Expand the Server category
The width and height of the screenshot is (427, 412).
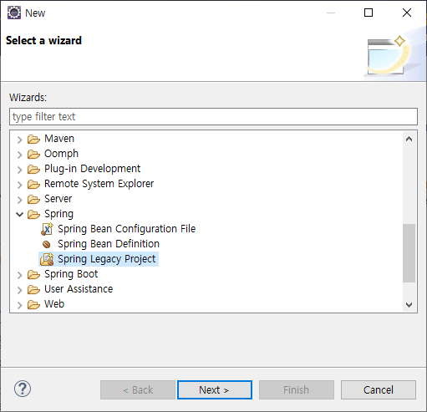(19, 200)
